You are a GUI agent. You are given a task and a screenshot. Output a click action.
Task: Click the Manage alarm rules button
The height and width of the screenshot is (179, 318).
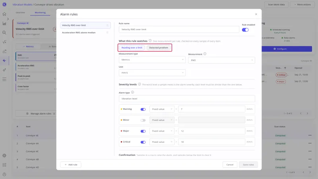pyautogui.click(x=36, y=114)
